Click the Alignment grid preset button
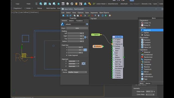 point(83,63)
